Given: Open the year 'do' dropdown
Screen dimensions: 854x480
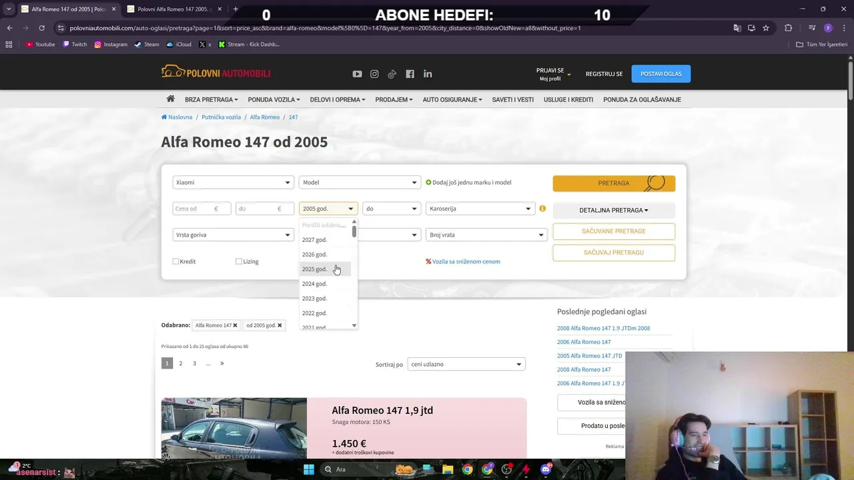Looking at the screenshot, I should (391, 209).
